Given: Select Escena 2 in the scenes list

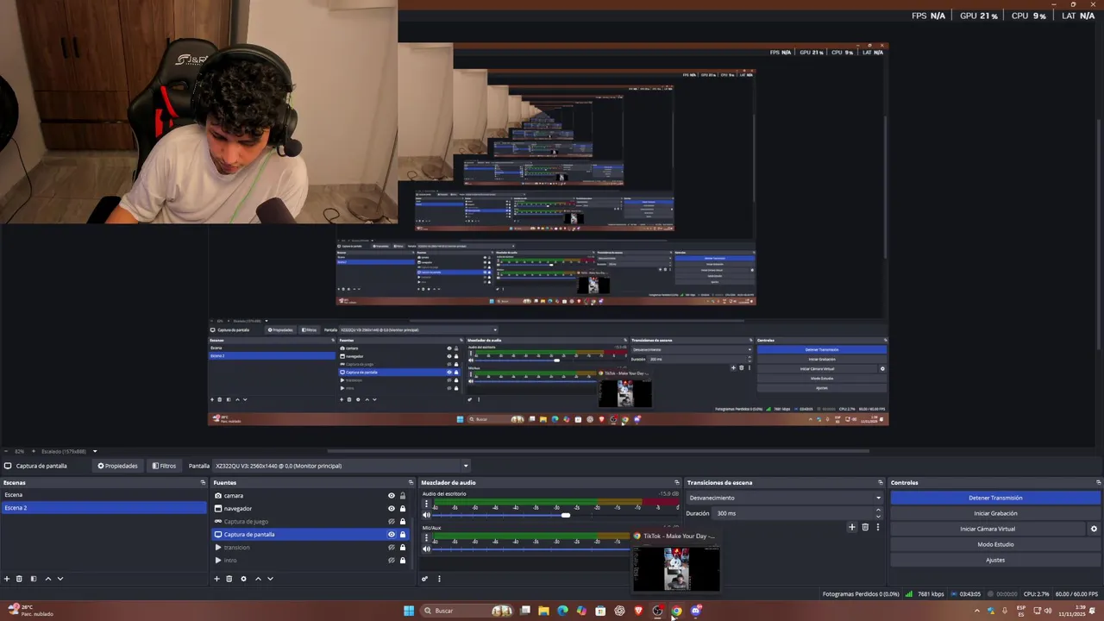Looking at the screenshot, I should tap(103, 508).
